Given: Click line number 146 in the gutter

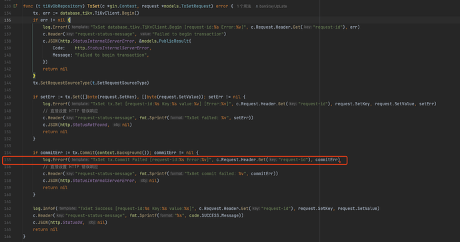Looking at the screenshot, I should [x=7, y=97].
